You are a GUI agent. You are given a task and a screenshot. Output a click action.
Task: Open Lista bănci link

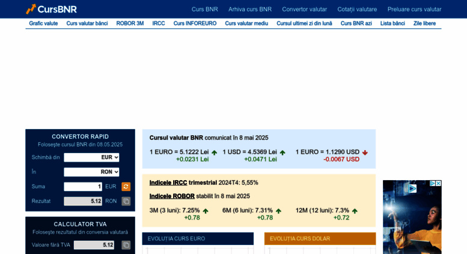392,23
